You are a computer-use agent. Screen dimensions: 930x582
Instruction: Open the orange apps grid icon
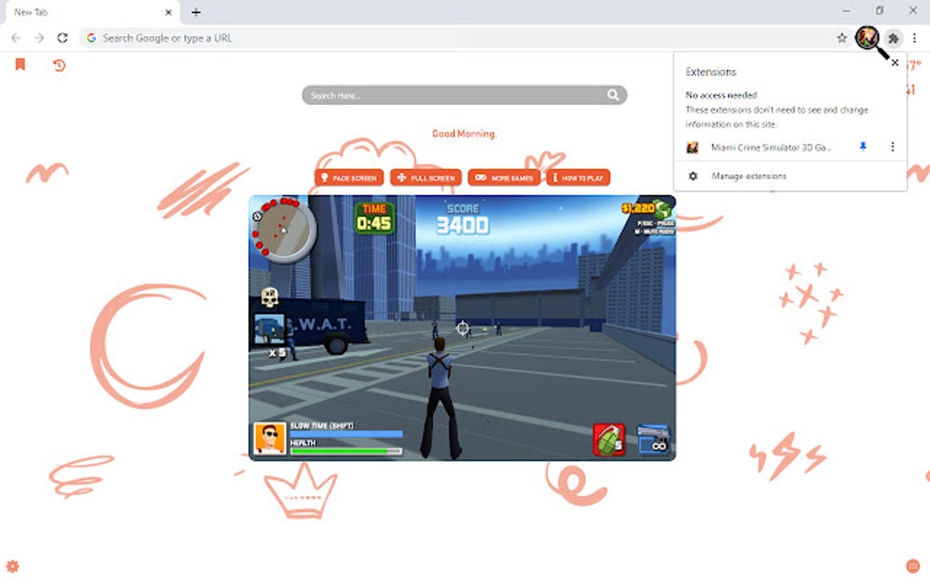(913, 566)
